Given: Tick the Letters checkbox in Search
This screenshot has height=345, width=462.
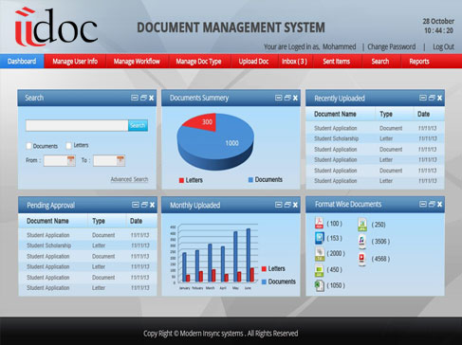Looking at the screenshot, I should coord(69,145).
